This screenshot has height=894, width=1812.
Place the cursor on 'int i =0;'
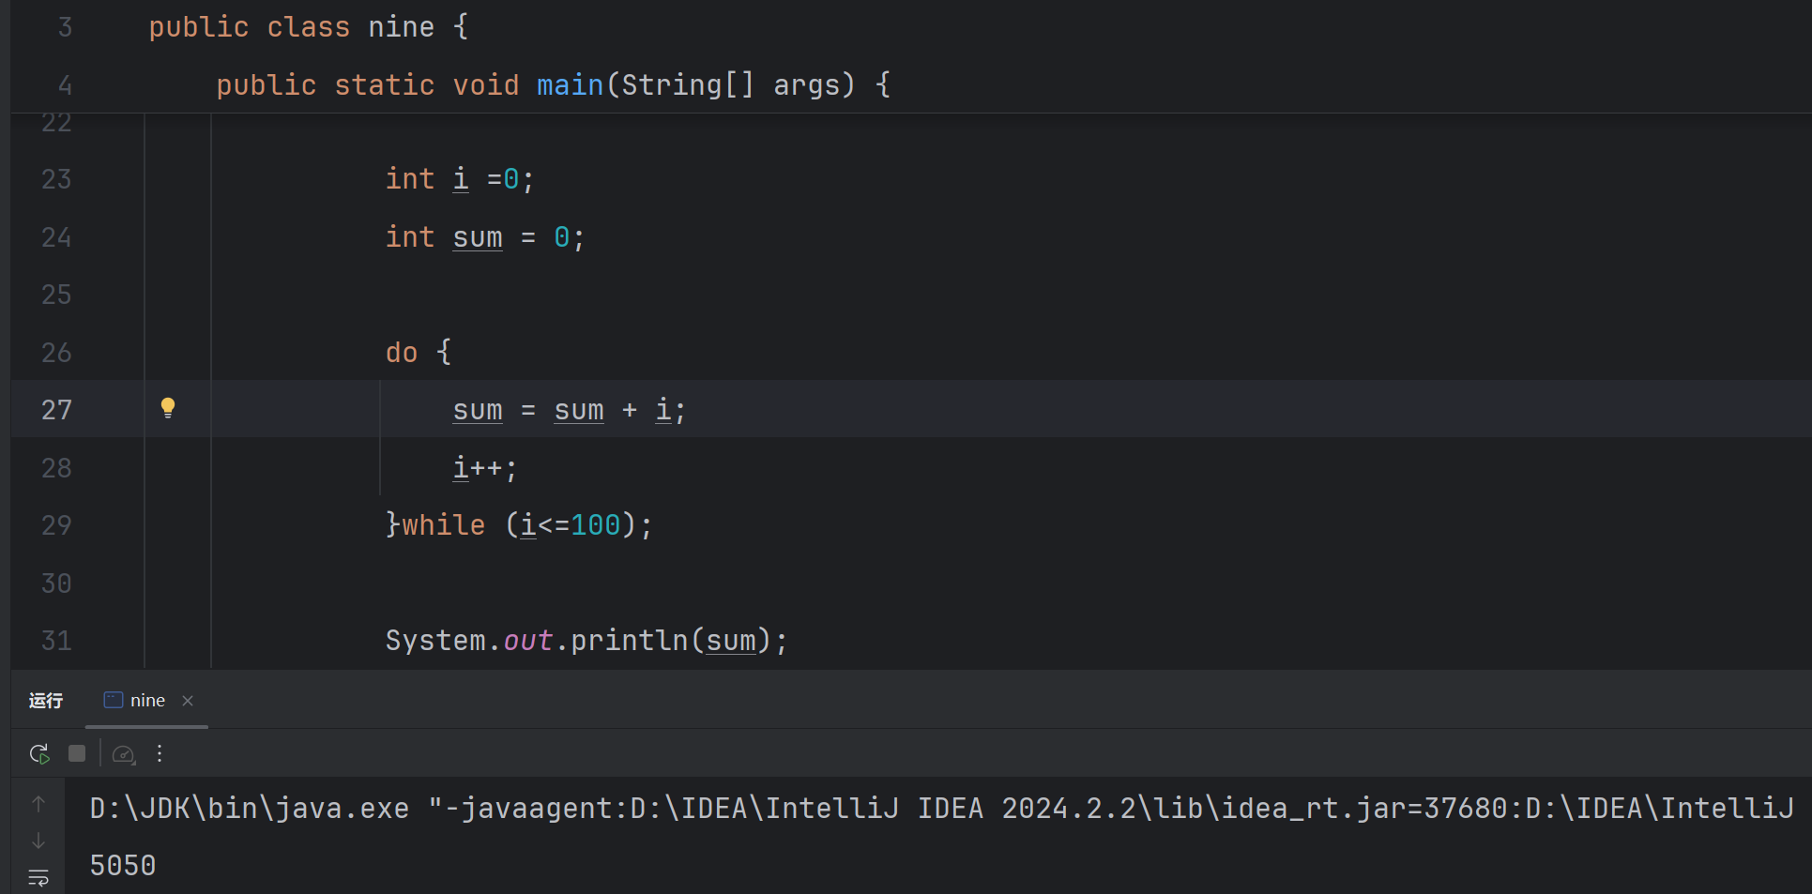[x=460, y=179]
